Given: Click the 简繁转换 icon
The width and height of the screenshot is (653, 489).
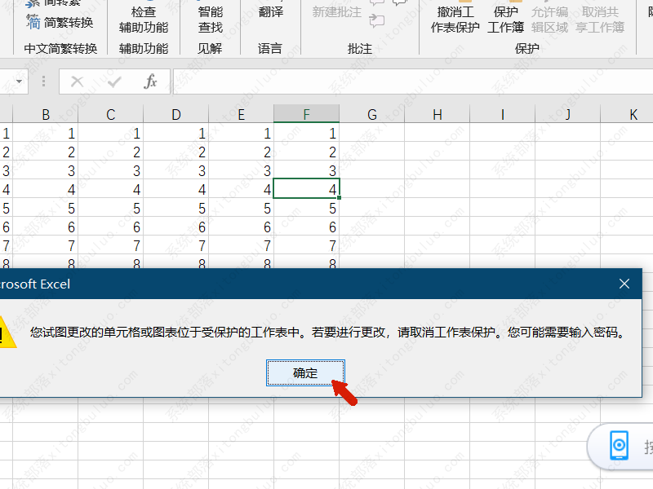Looking at the screenshot, I should [33, 22].
